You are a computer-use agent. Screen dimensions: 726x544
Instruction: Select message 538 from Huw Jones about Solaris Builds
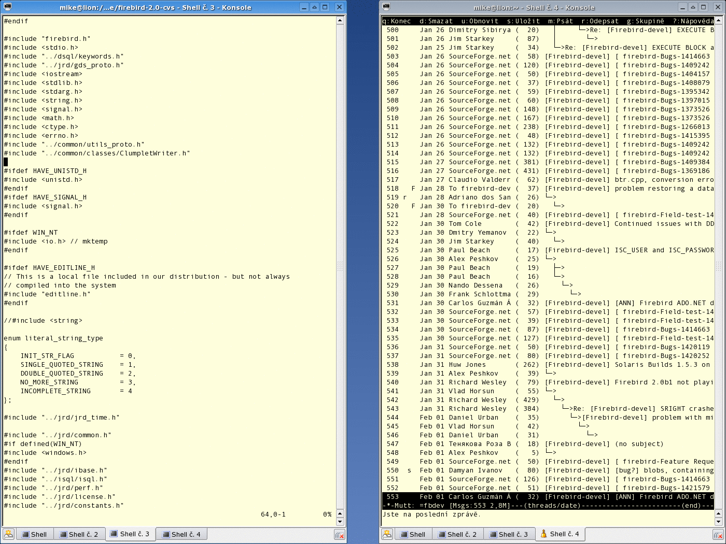(548, 365)
